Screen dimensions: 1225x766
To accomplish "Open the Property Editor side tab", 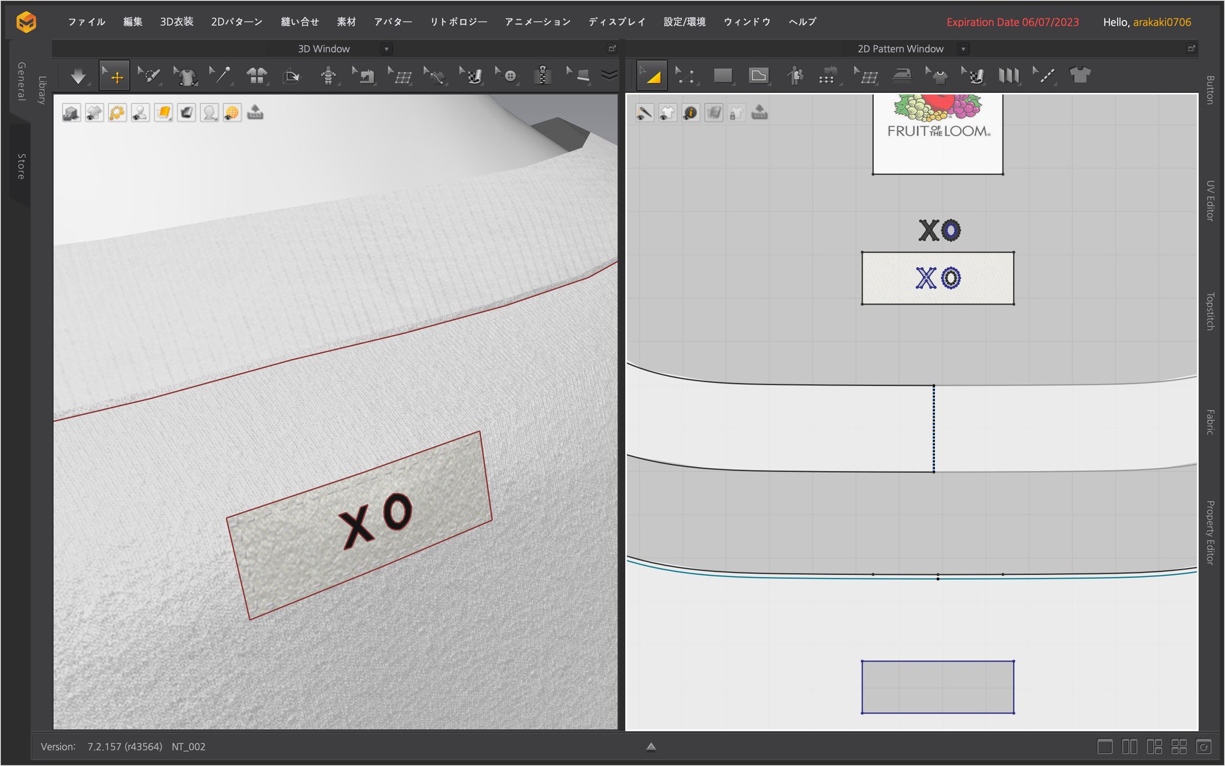I will click(x=1209, y=532).
